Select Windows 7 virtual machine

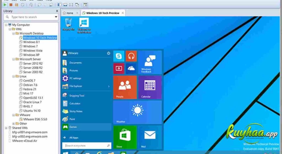(30, 46)
